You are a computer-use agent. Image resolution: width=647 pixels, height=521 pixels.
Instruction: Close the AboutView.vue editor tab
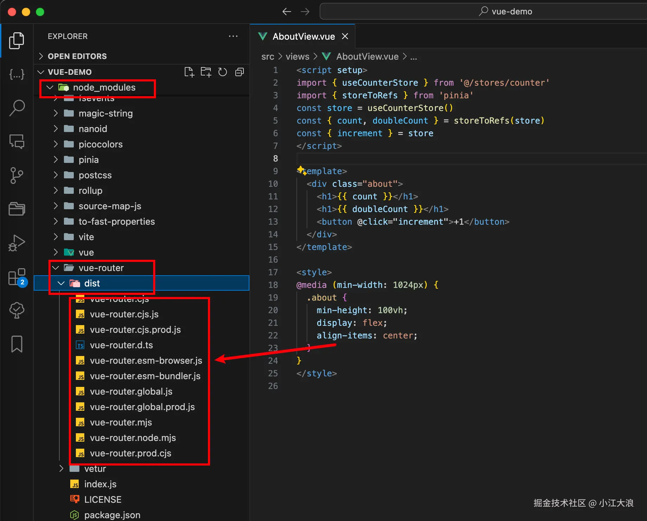345,37
